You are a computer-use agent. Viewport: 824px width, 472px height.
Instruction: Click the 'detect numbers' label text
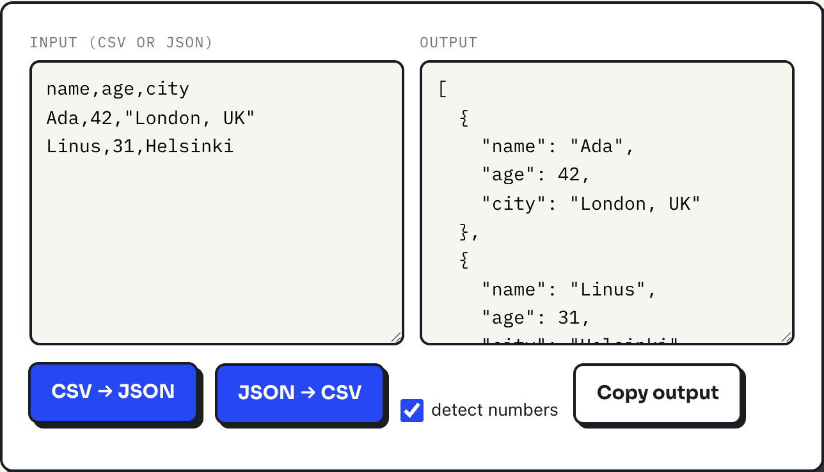(495, 410)
